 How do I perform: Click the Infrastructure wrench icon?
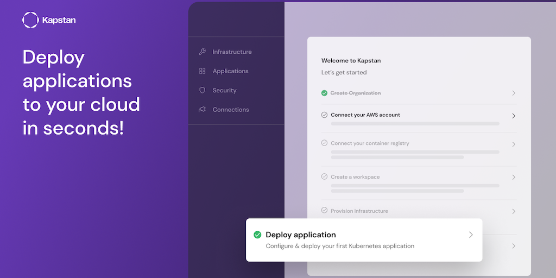(x=203, y=52)
